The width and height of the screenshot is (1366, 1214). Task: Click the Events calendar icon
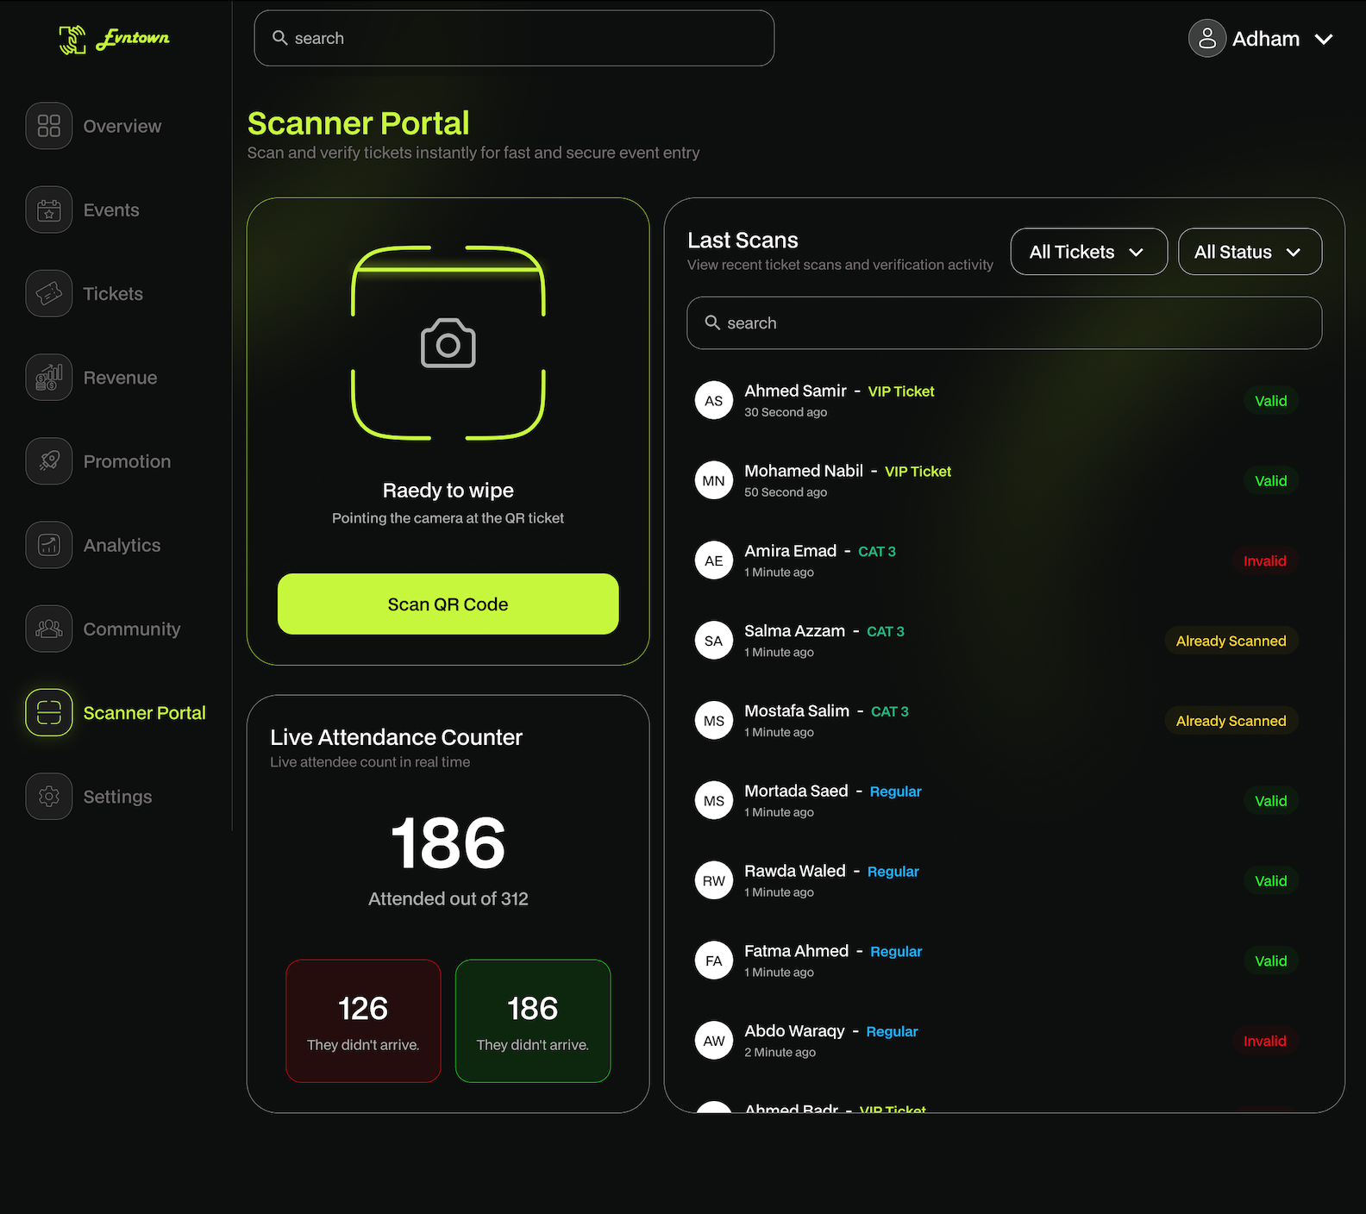pos(49,210)
